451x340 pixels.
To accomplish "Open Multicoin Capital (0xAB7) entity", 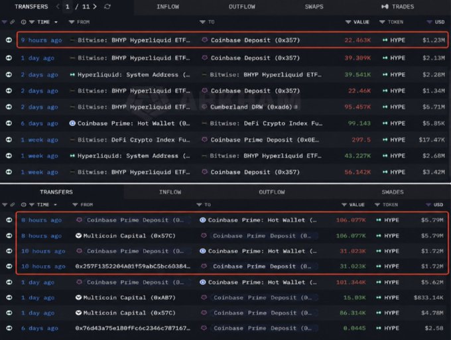I will (x=129, y=298).
